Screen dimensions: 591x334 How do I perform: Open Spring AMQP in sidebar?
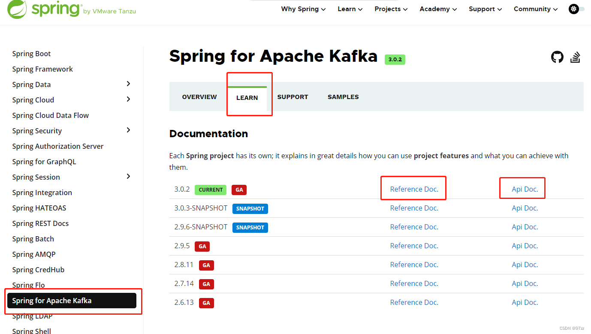pyautogui.click(x=34, y=254)
